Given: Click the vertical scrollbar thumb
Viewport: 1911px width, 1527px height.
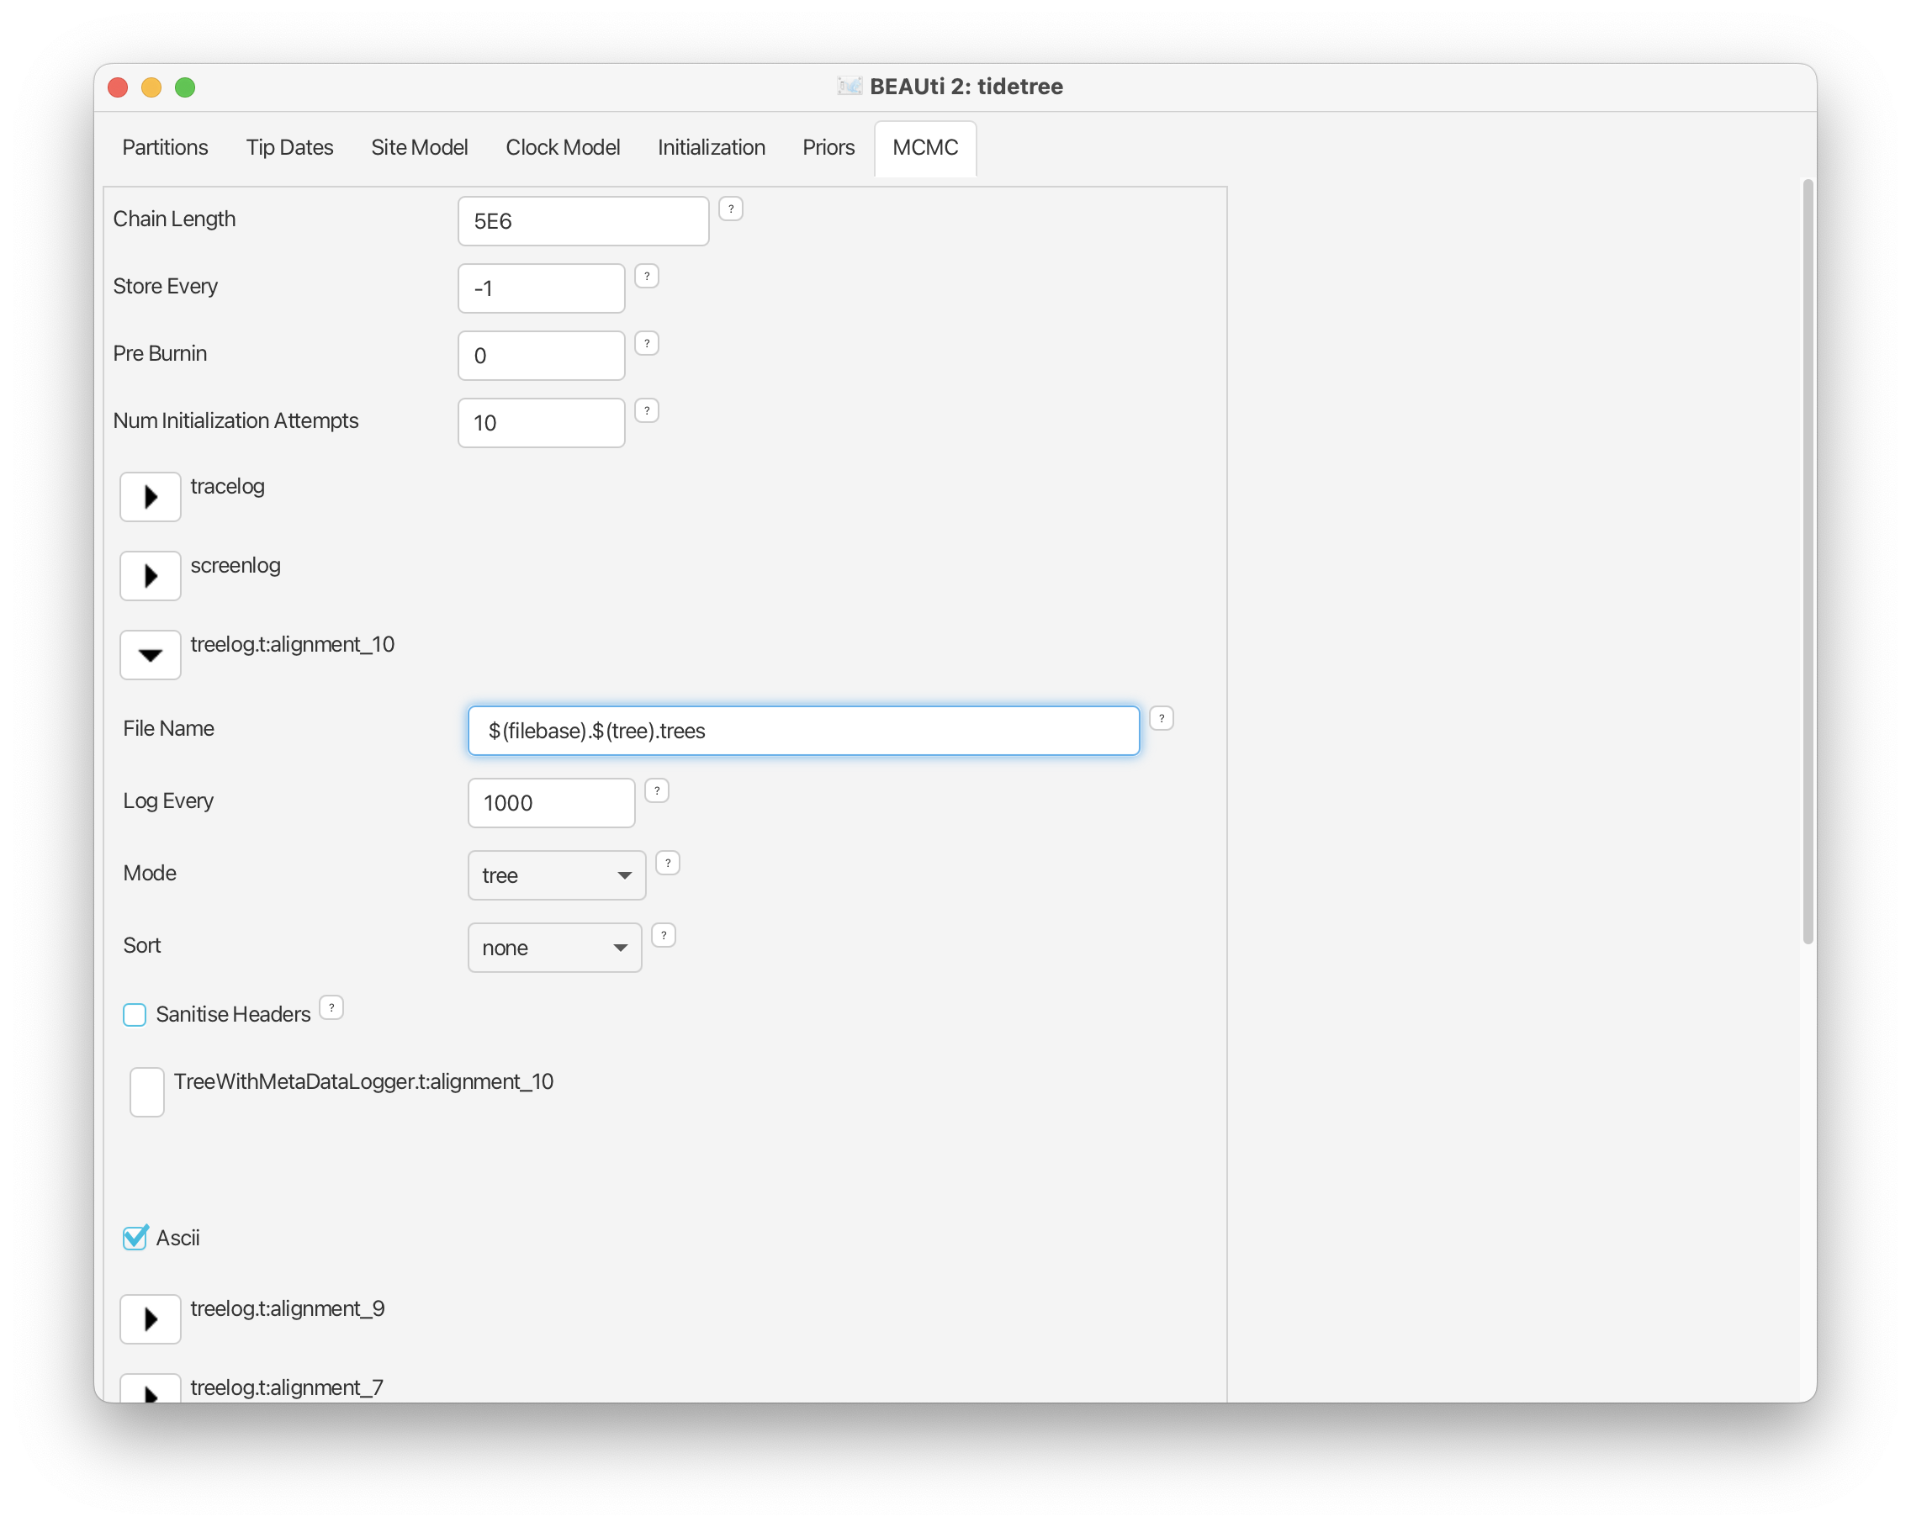Looking at the screenshot, I should tap(1808, 561).
